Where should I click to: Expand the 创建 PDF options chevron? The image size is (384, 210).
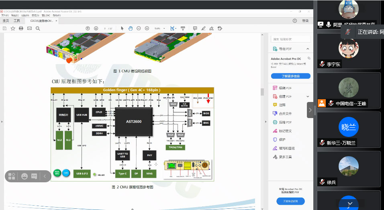tap(308, 96)
